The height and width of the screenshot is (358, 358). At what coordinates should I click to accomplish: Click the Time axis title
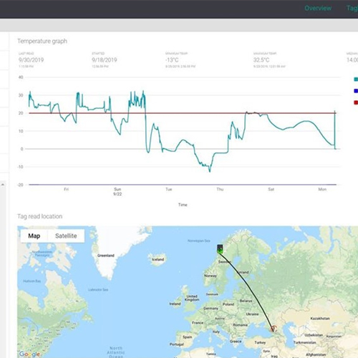pyautogui.click(x=183, y=205)
